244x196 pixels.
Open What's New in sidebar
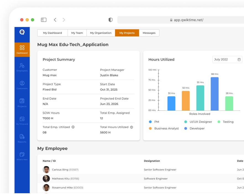pyautogui.click(x=22, y=156)
